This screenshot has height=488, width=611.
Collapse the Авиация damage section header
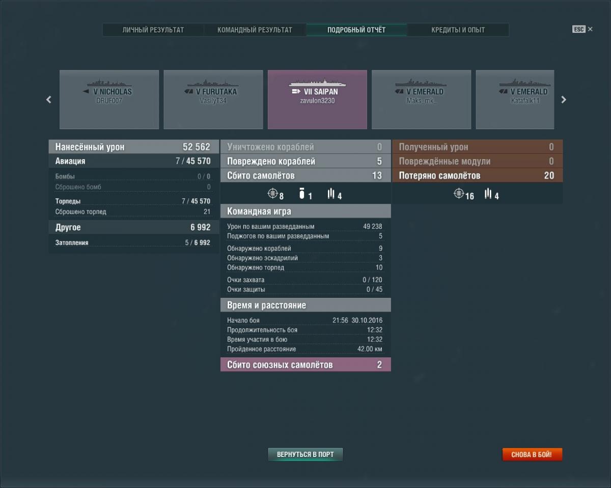[x=133, y=161]
